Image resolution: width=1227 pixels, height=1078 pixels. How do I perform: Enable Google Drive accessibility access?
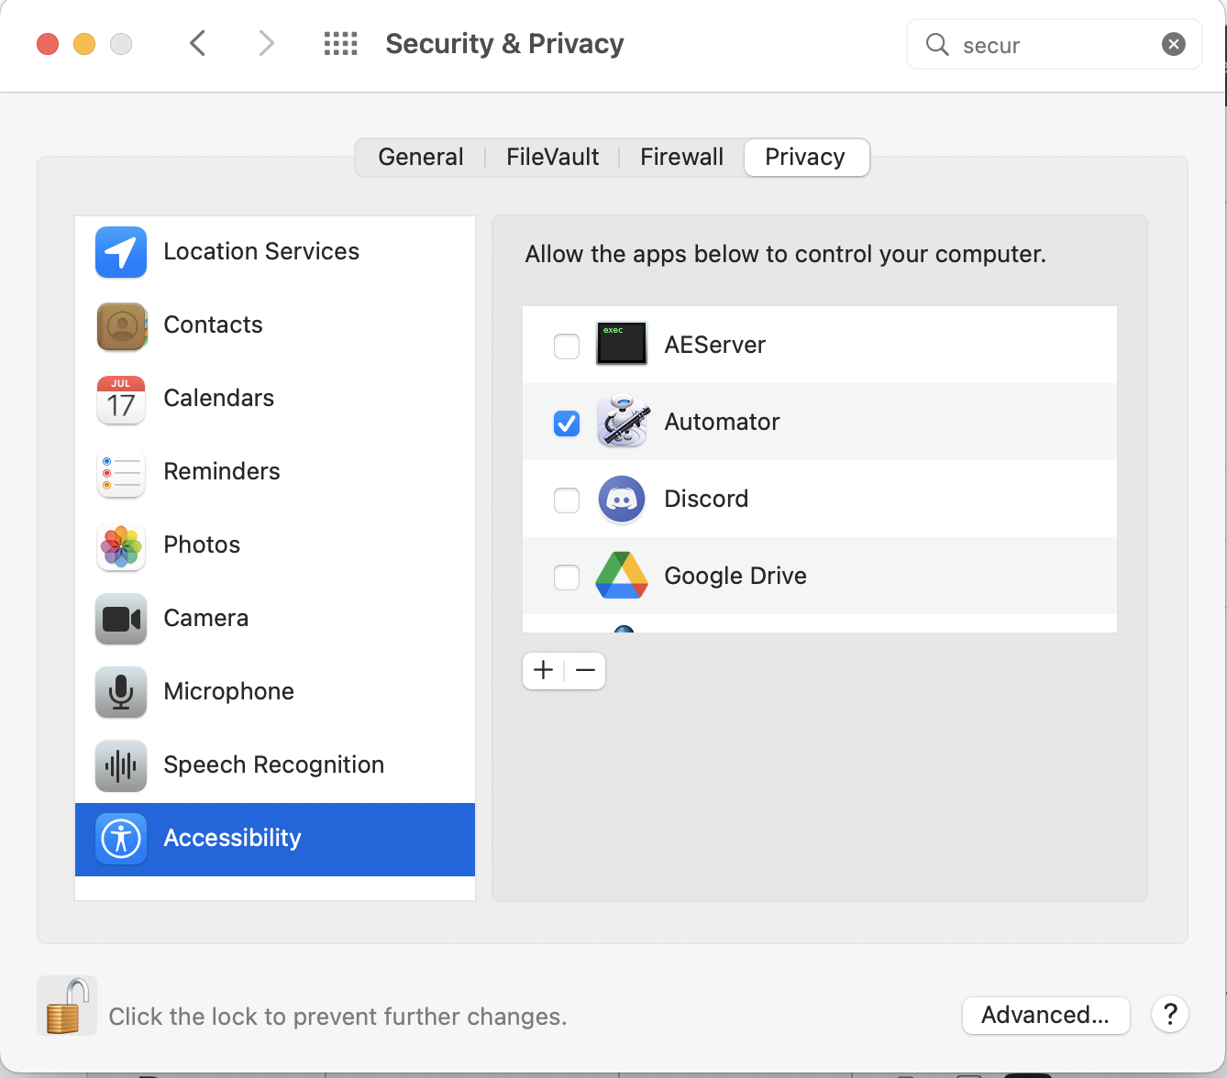566,577
